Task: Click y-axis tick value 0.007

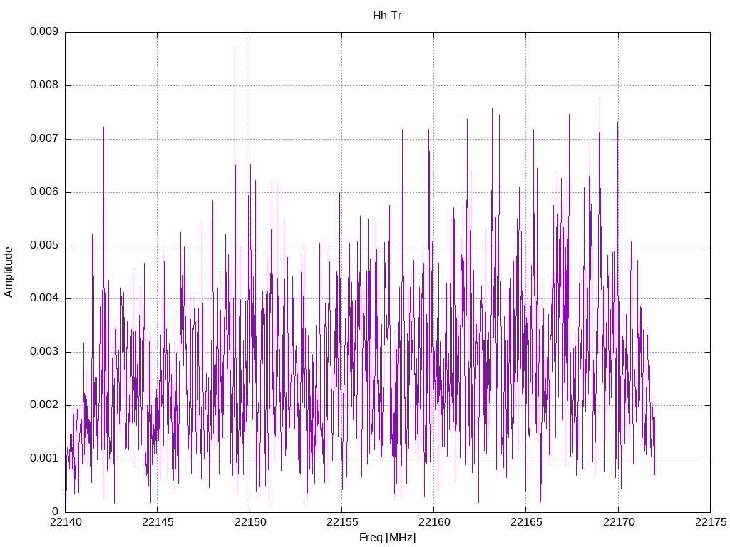Action: [44, 139]
